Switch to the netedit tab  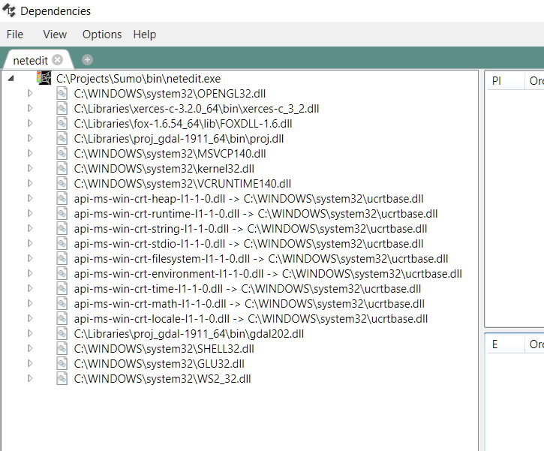(30, 59)
